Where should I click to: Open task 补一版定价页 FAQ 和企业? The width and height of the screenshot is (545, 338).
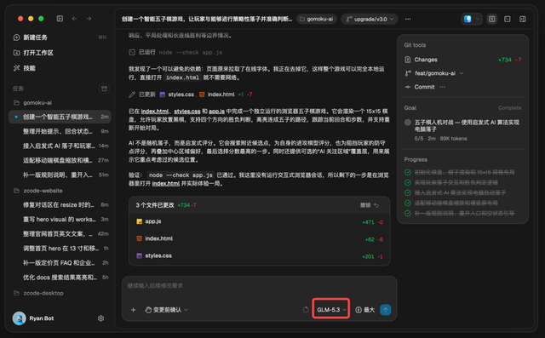60,262
